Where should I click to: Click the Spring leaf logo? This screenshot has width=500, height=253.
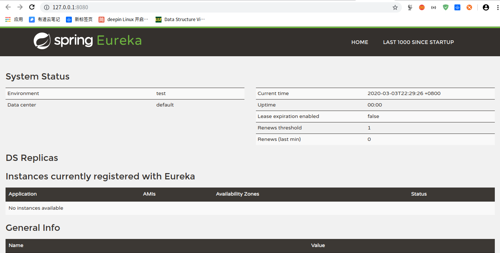42,41
